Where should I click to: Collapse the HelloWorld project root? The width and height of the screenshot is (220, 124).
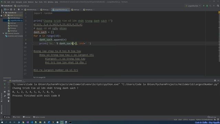pyautogui.click(x=4, y=13)
